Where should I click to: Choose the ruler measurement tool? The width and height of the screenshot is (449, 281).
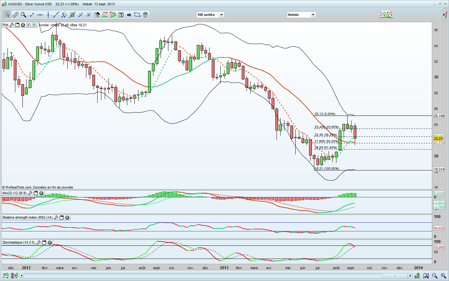(x=15, y=15)
